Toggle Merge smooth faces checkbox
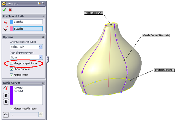The width and height of the screenshot is (178, 121). tap(12, 109)
